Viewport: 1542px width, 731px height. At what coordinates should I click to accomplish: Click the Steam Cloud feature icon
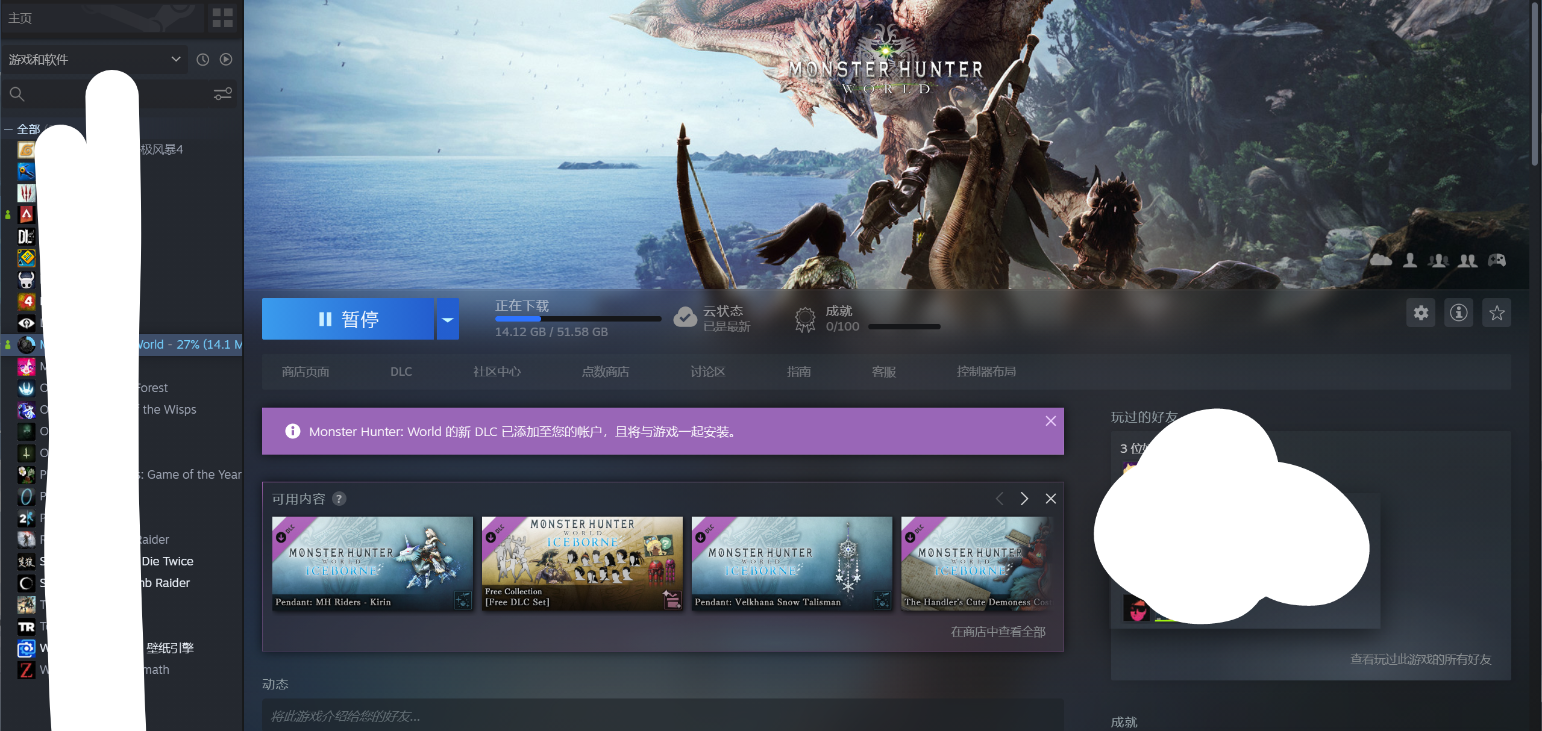[1381, 260]
